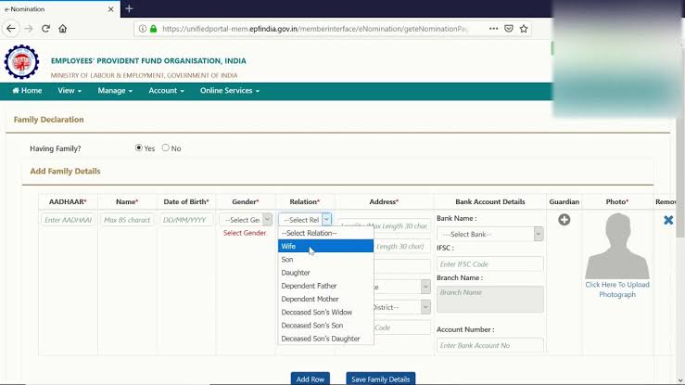This screenshot has width=685, height=385.
Task: Save page to Pocket icon
Action: 509,29
